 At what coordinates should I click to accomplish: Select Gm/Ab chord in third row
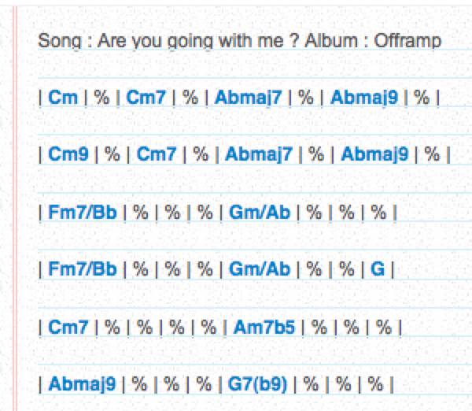[260, 212]
